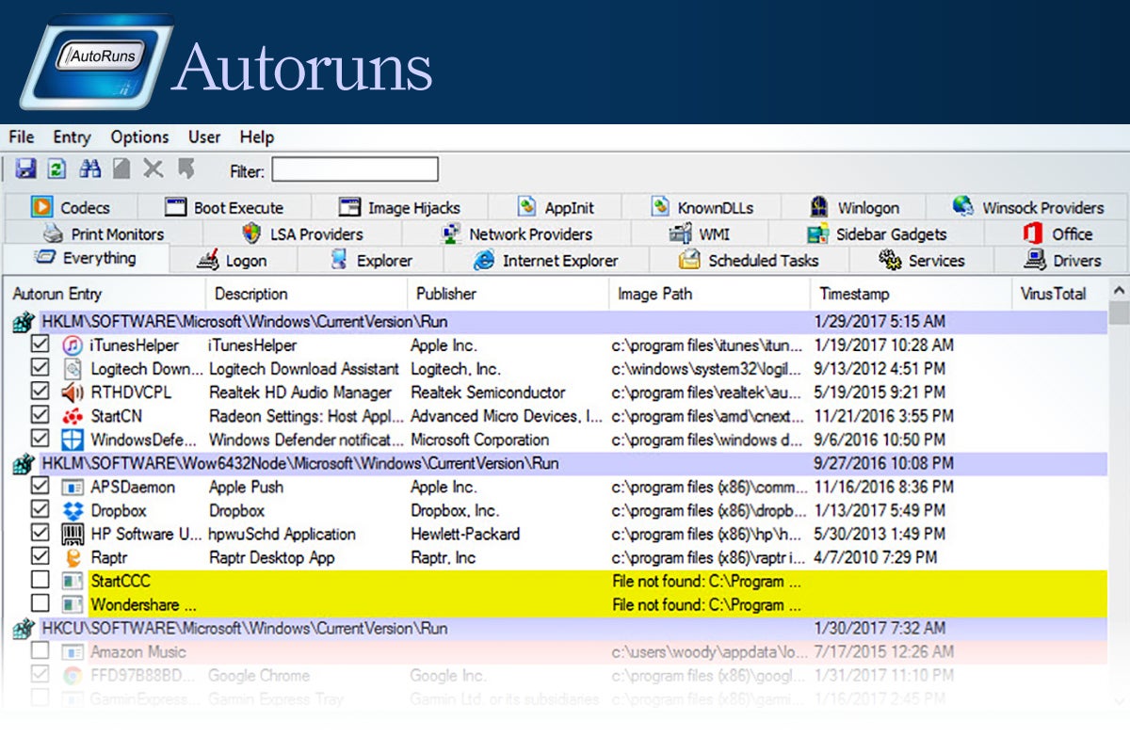Viewport: 1130px width, 753px height.
Task: Open the Image Hijacks tab
Action: (x=399, y=208)
